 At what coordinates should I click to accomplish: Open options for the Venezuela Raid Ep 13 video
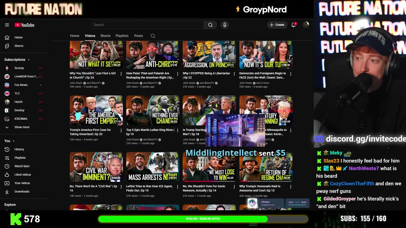pyautogui.click(x=291, y=187)
